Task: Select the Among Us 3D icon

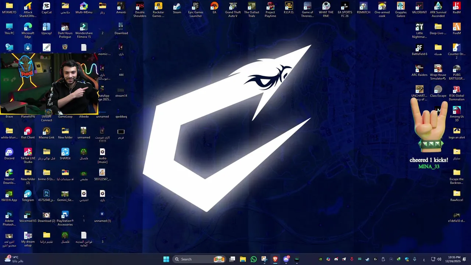Action: click(x=457, y=114)
